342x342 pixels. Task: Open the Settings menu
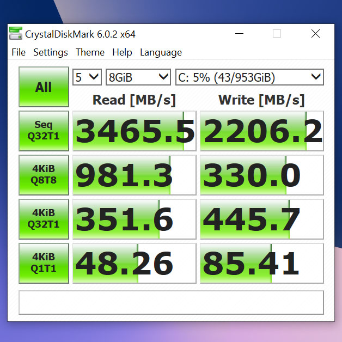[51, 52]
